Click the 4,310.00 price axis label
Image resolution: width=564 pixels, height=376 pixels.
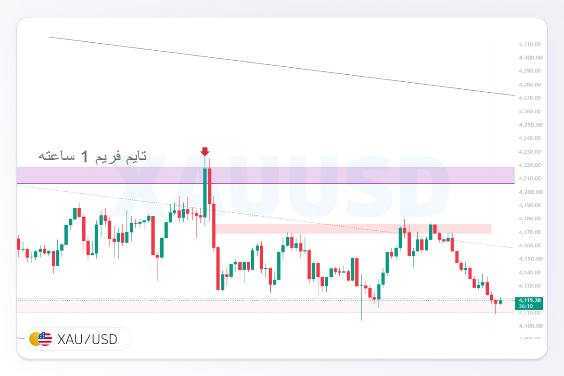pos(531,44)
